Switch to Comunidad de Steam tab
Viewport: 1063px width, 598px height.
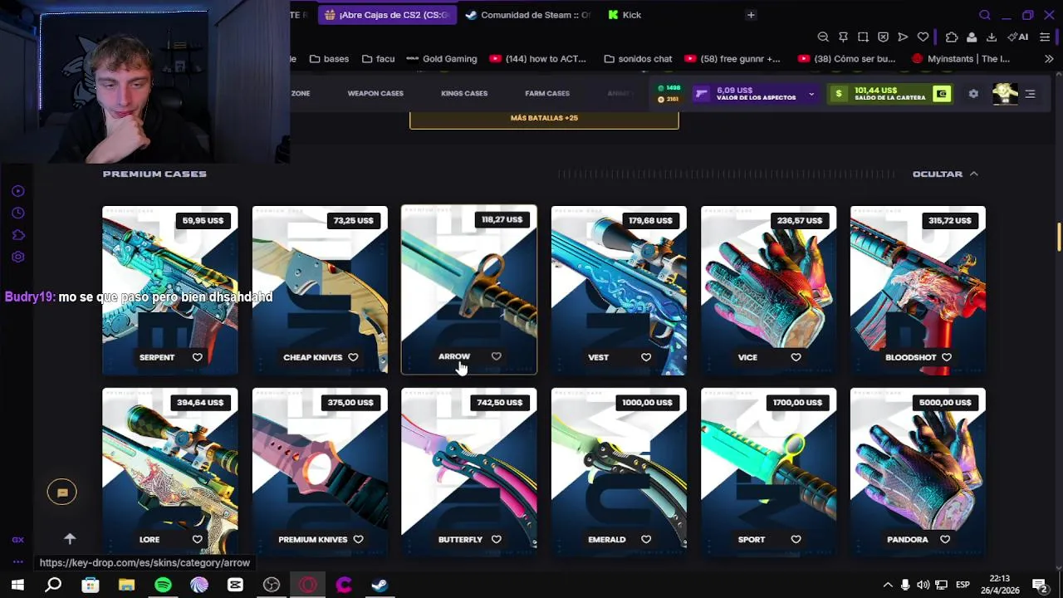click(528, 15)
